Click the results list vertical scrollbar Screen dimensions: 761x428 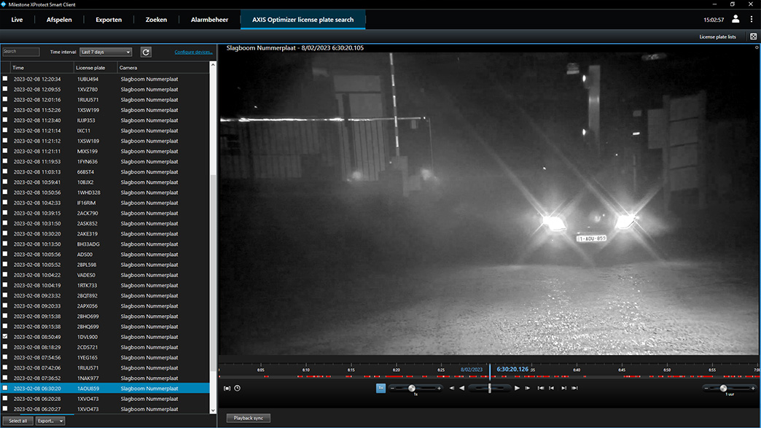click(213, 272)
